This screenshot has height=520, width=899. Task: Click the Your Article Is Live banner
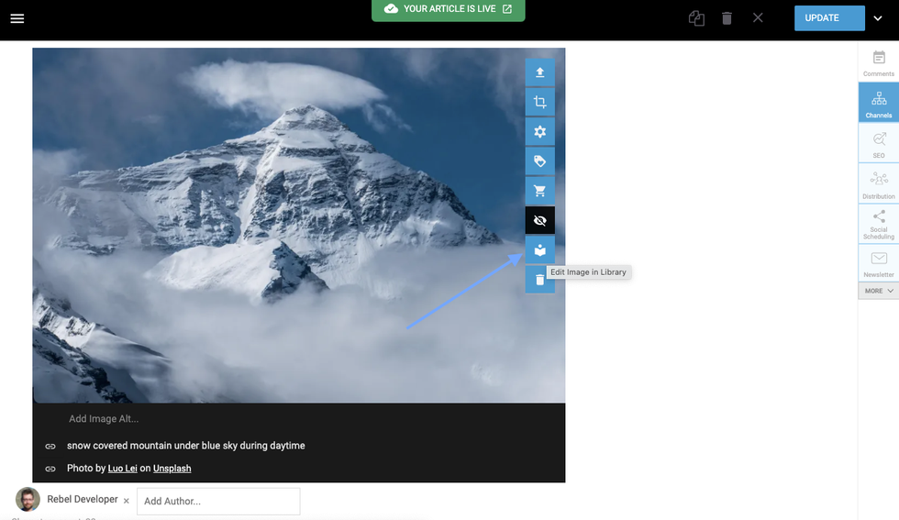click(x=449, y=9)
